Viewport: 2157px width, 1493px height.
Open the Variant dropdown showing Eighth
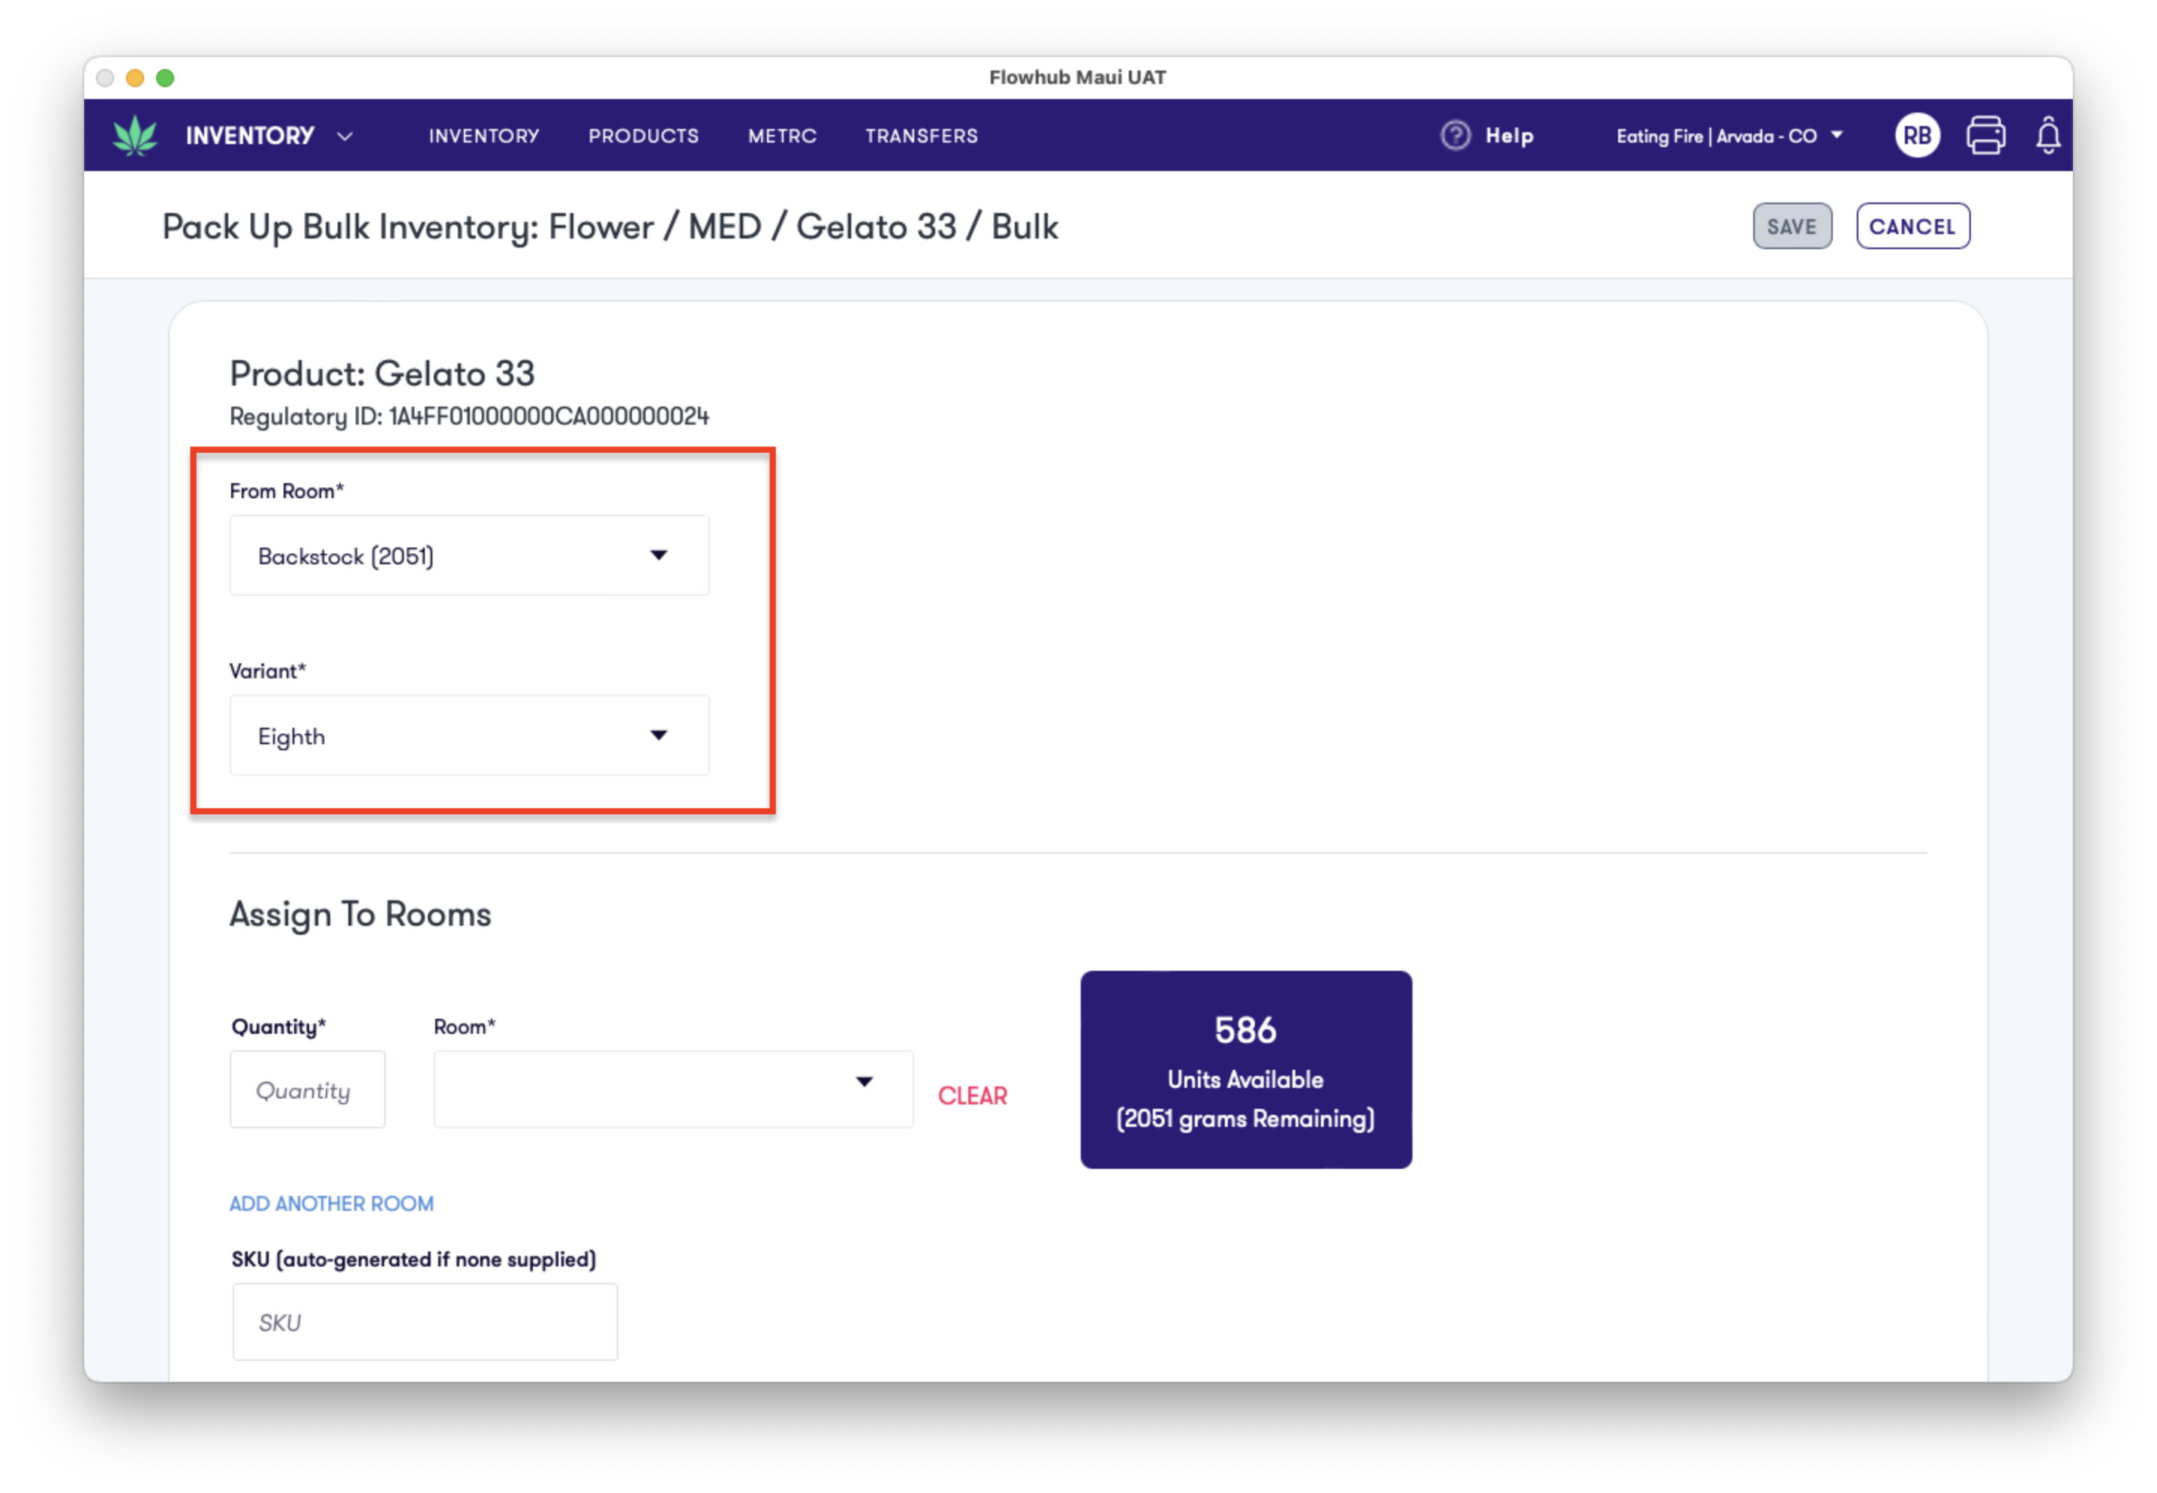[x=469, y=735]
